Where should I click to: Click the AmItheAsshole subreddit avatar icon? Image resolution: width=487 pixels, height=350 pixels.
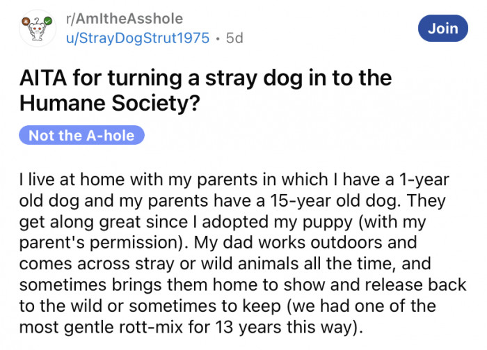coord(37,30)
